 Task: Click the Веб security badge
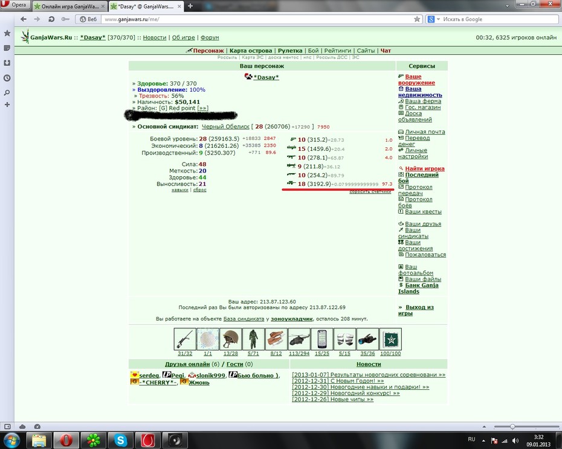coord(88,19)
